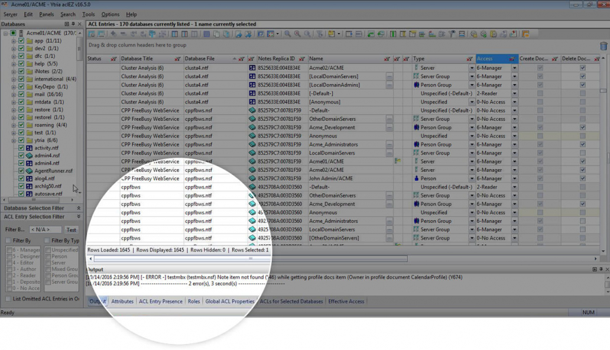Click the plus add-entry toolbar icon
Screen dimensions: 610x350
pyautogui.click(x=113, y=34)
